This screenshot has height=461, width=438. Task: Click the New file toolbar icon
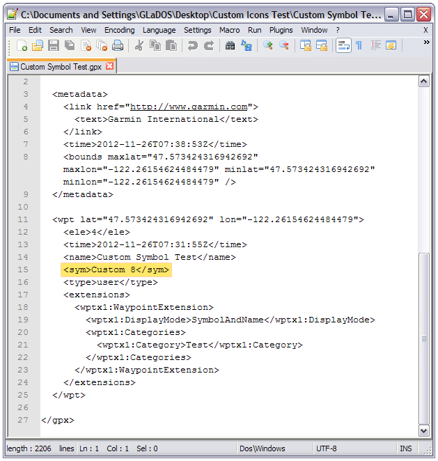coord(22,46)
